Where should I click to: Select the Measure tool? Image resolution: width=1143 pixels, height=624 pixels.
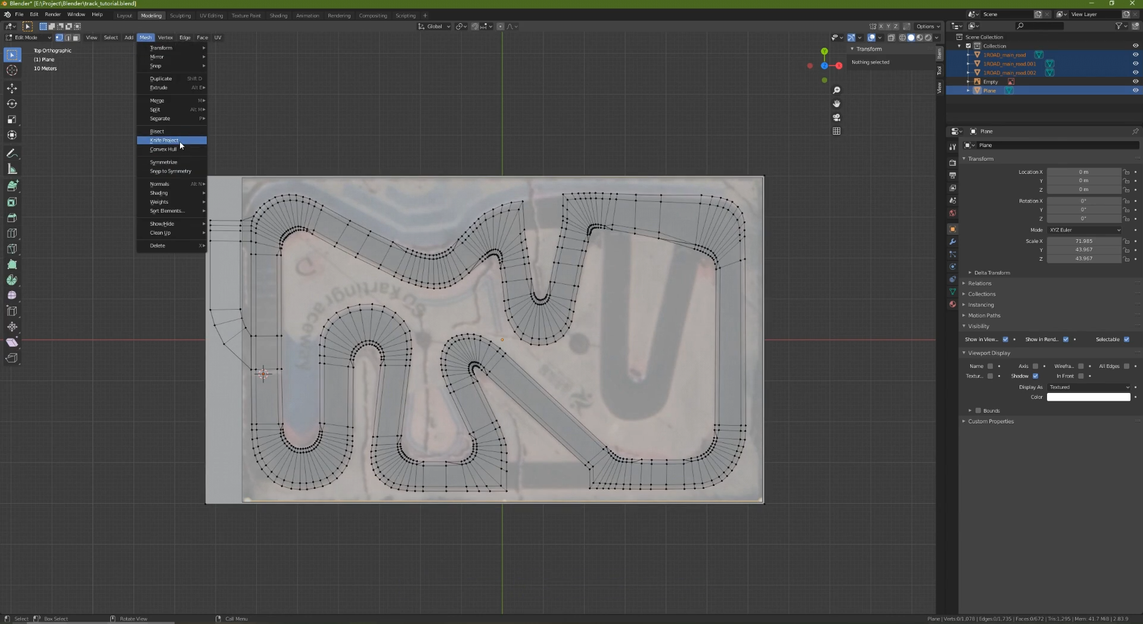pos(12,169)
